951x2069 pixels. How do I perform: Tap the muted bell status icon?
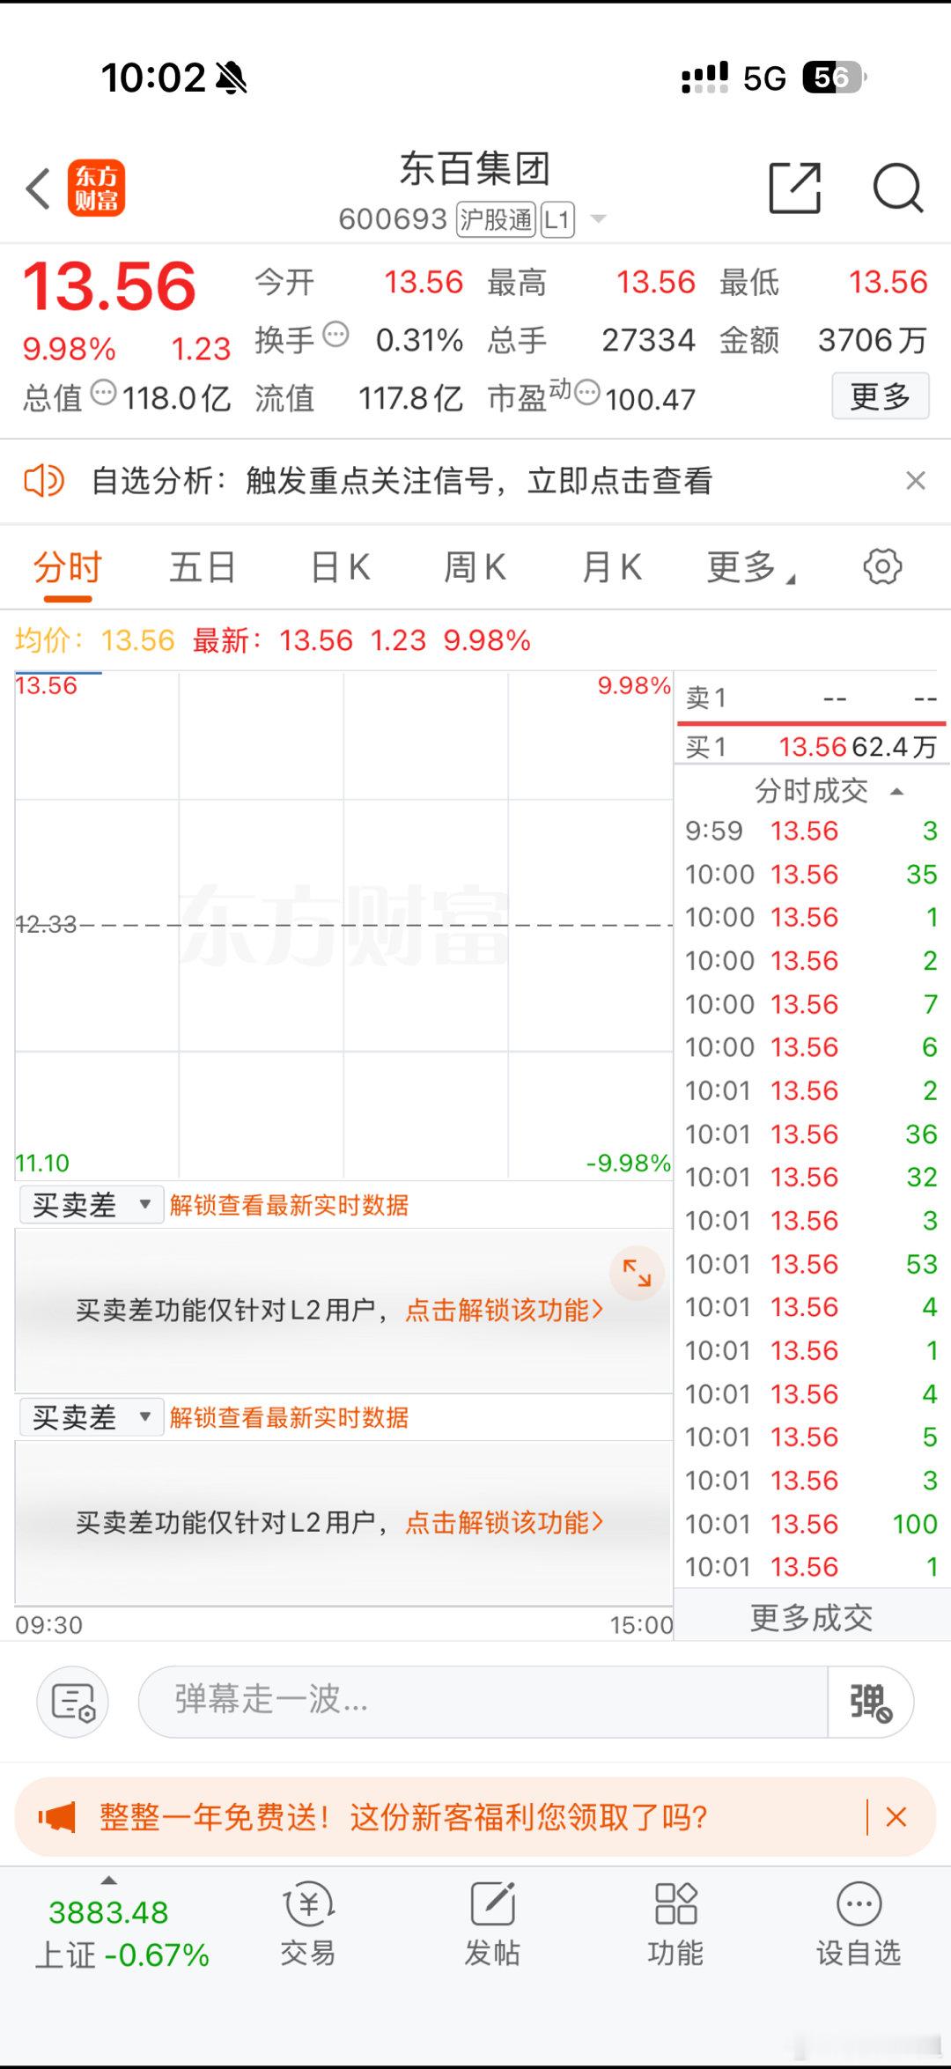coord(231,78)
